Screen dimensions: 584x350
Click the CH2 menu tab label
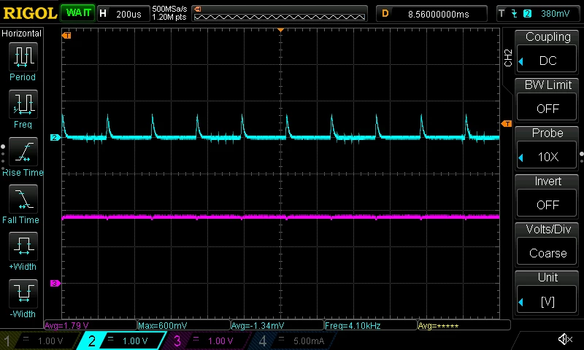(x=508, y=58)
